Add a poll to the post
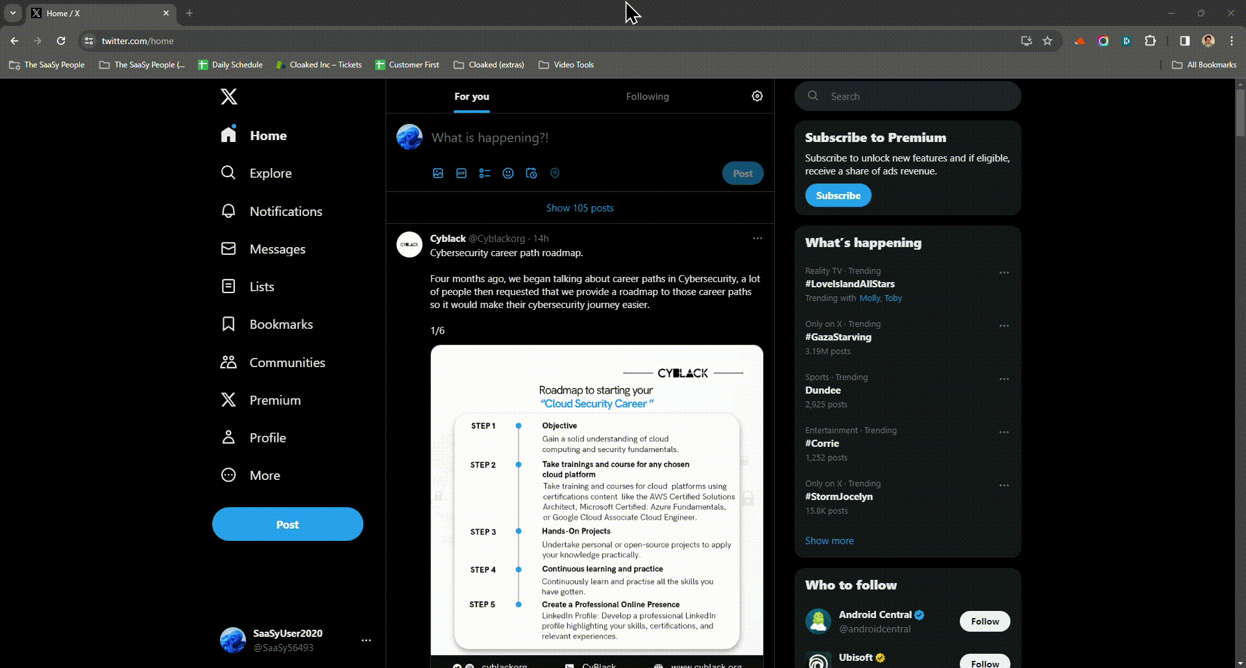The height and width of the screenshot is (668, 1246). click(485, 173)
